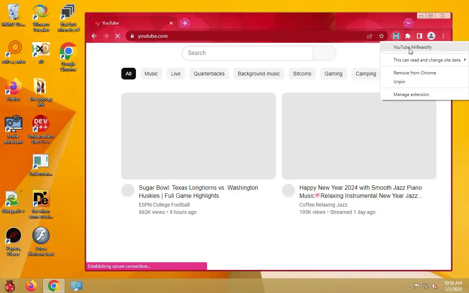
Task: Click Chrome back navigation arrow
Action: coord(94,36)
